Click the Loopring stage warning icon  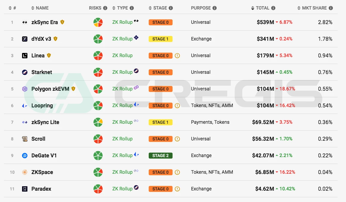coord(177,106)
